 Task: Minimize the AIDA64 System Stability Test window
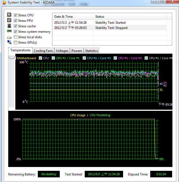(x=155, y=2)
